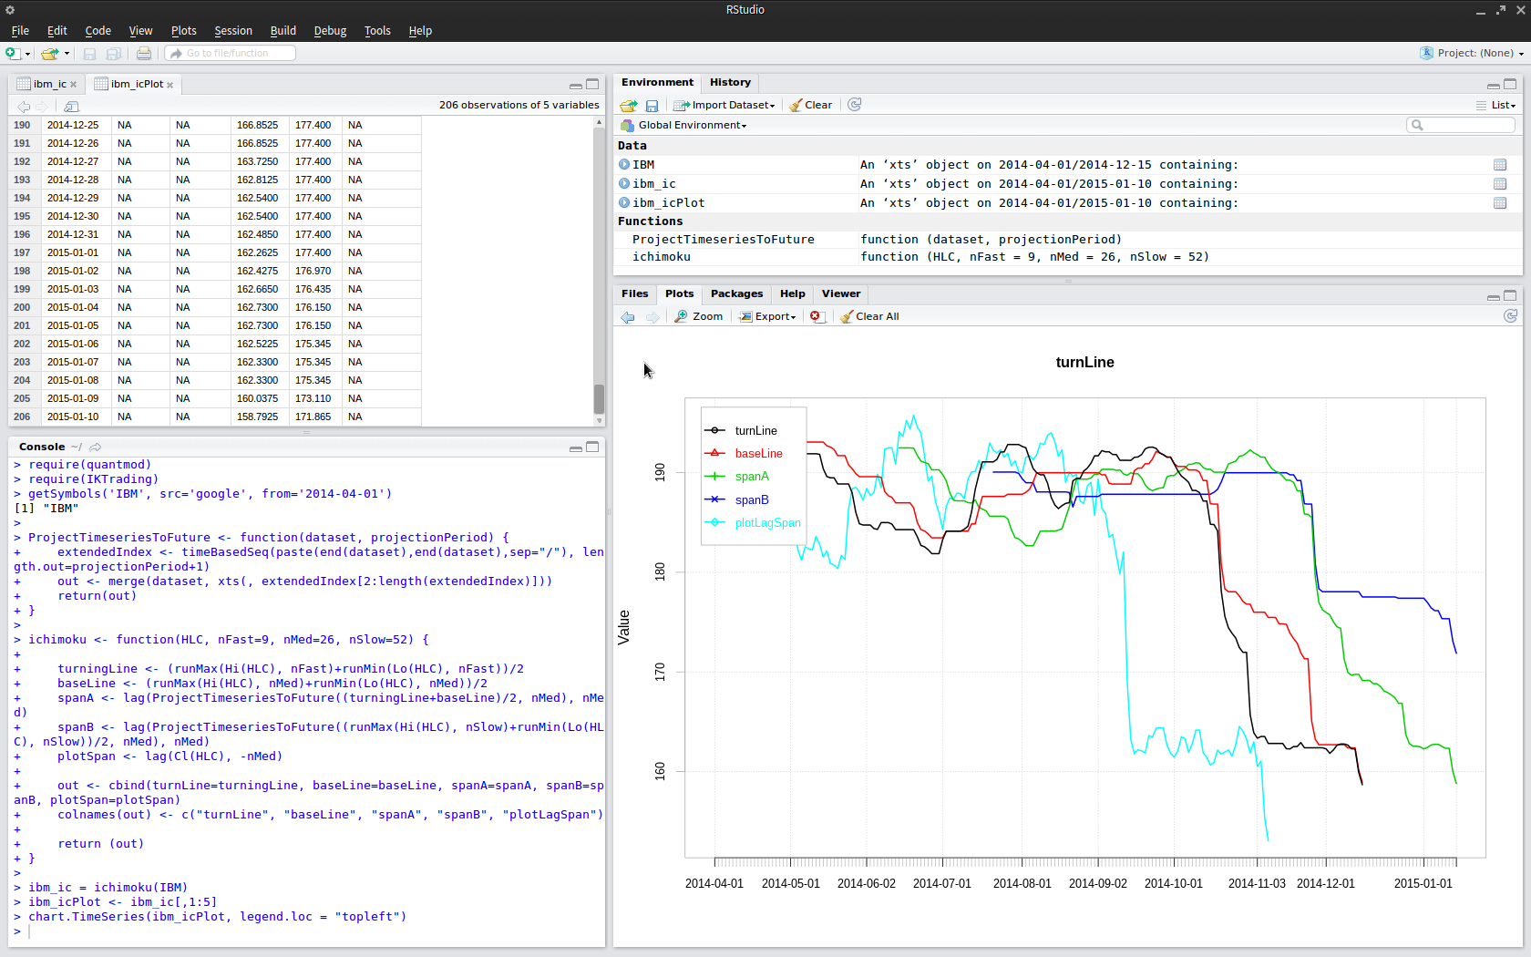Open the Code menu
Screen dimensions: 1531x957
click(x=98, y=31)
